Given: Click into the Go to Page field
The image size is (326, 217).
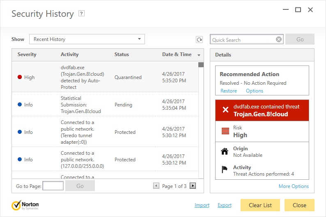Looking at the screenshot, I should pyautogui.click(x=53, y=186).
